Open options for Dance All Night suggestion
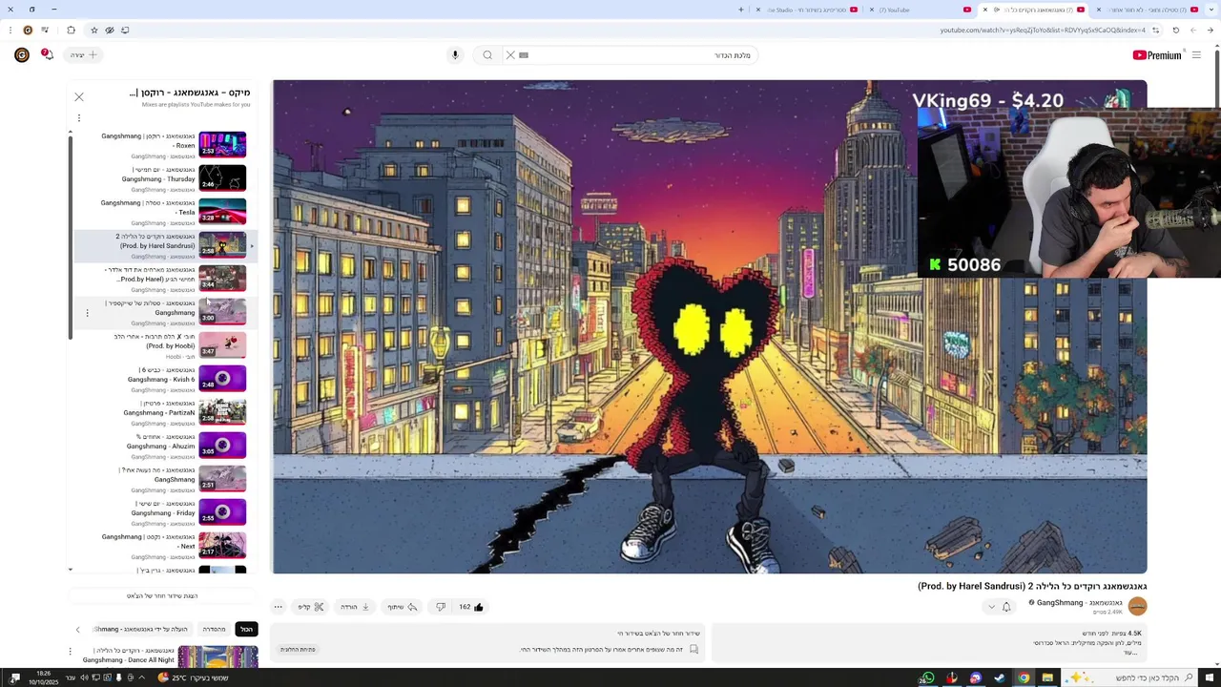1221x687 pixels. pyautogui.click(x=70, y=652)
